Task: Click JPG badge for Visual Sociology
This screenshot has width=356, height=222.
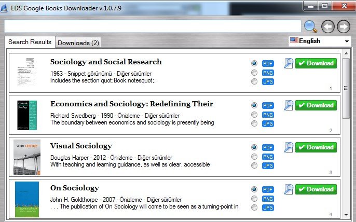Action: click(268, 165)
